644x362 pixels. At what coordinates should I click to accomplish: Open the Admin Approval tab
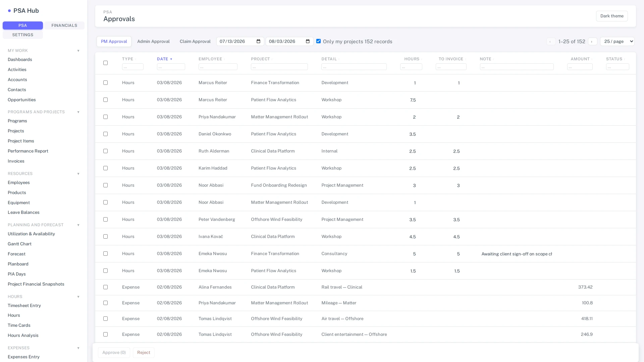coord(153,42)
